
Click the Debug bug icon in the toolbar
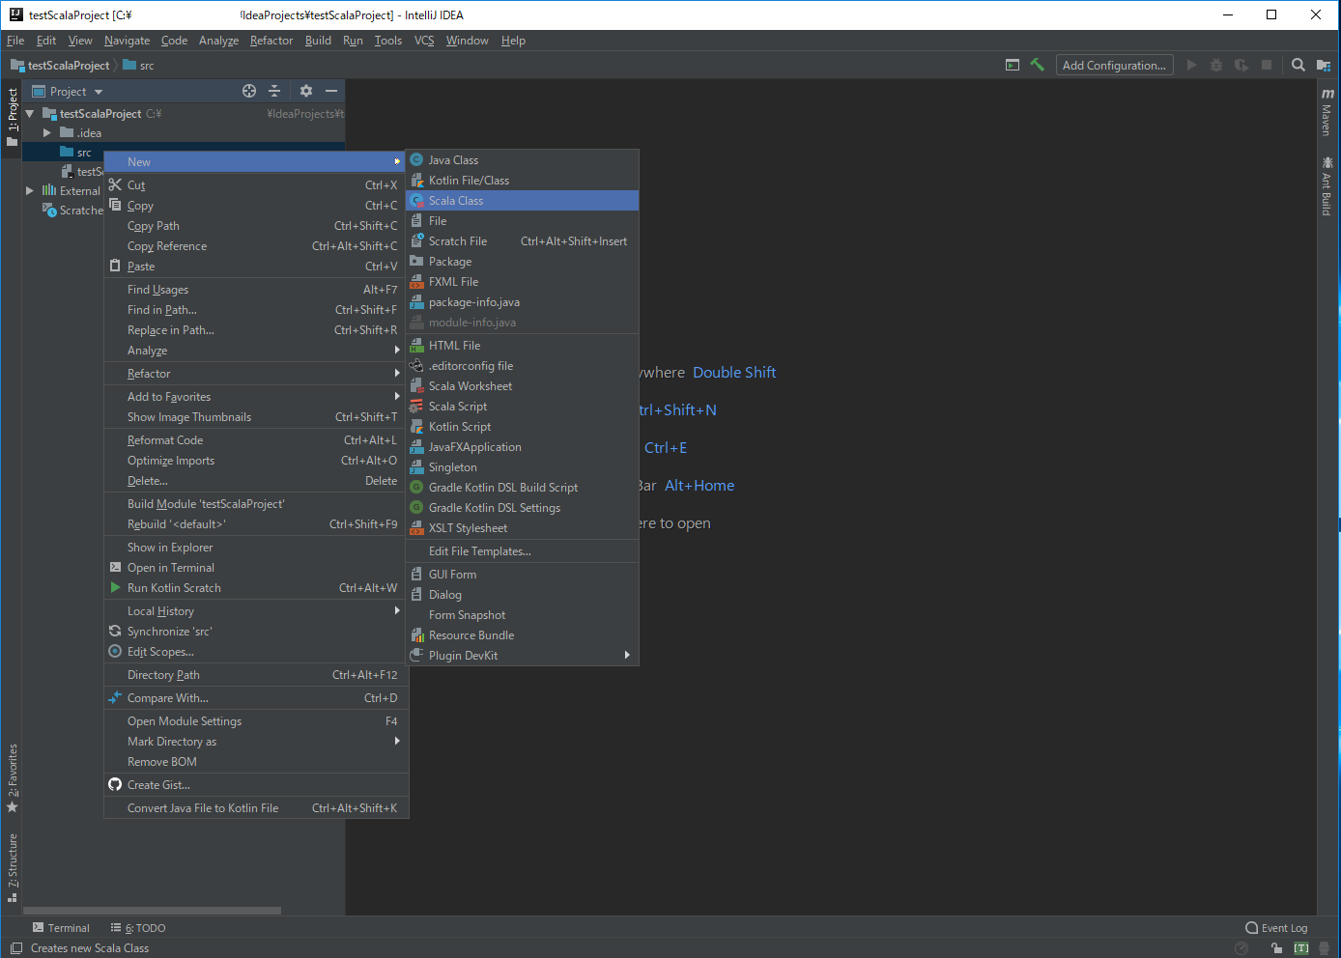coord(1216,65)
